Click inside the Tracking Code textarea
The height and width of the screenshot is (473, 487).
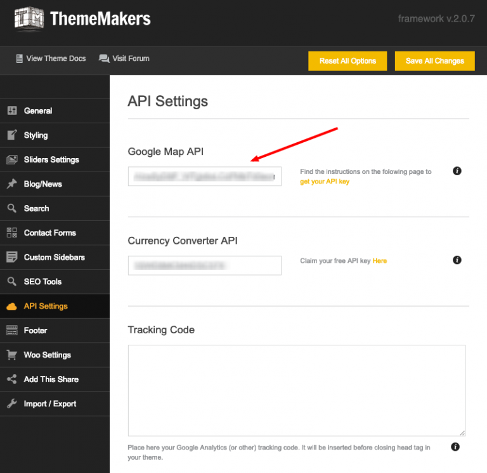(x=297, y=390)
